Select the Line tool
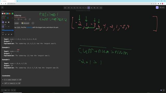Image resolution: width=166 pixels, height=93 pixels. point(86,8)
